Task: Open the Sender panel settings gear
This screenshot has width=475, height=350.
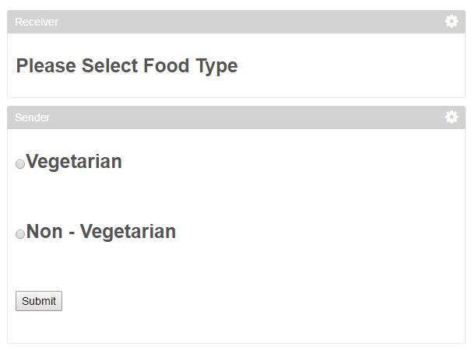Action: click(x=452, y=117)
